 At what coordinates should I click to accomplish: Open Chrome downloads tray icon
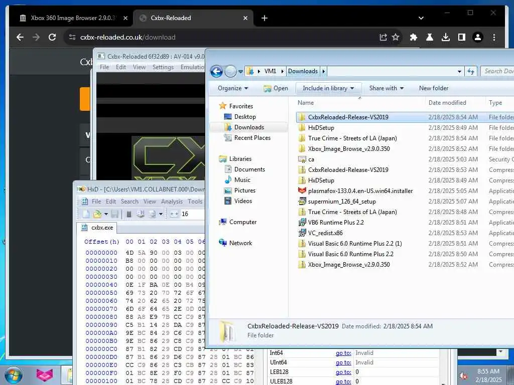click(x=446, y=37)
